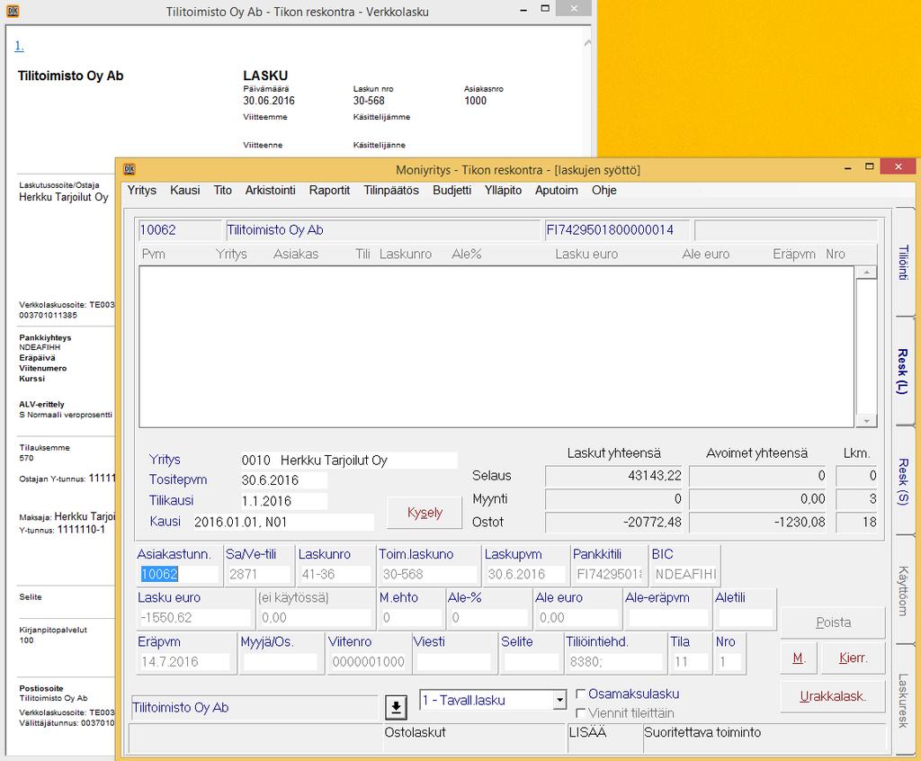Switch to the Resk (S) side tab
This screenshot has width=921, height=761.
click(x=903, y=480)
